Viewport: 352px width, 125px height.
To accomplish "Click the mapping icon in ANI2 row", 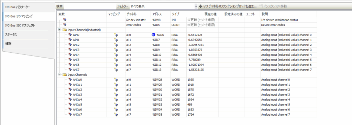I will click(x=116, y=45).
